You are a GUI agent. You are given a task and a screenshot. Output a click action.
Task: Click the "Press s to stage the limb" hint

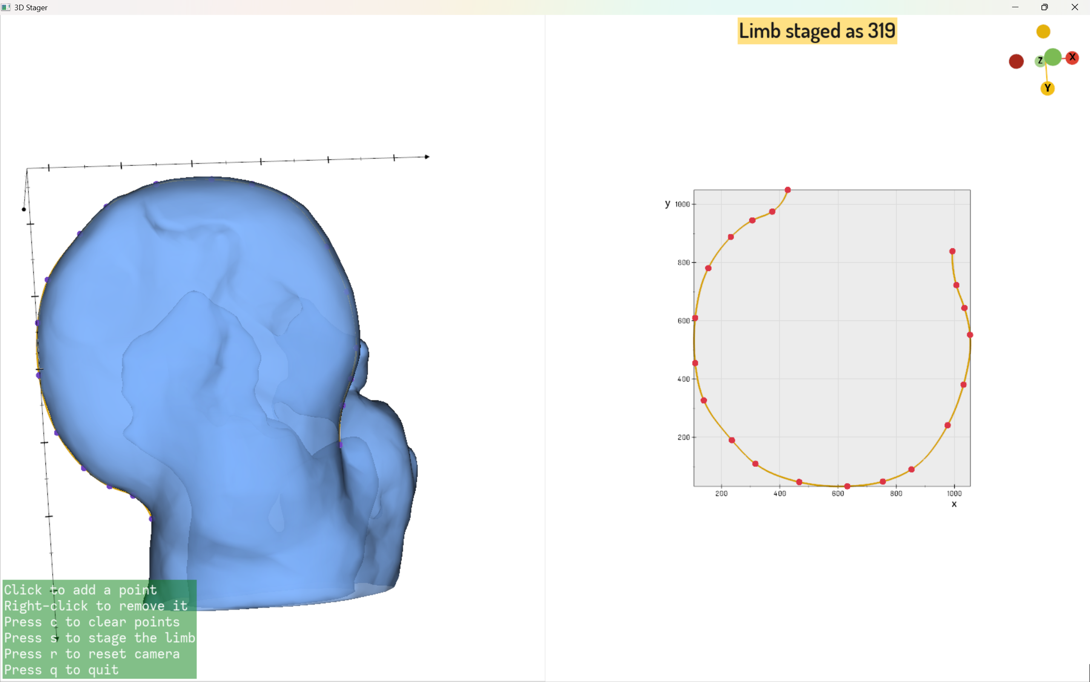point(100,637)
